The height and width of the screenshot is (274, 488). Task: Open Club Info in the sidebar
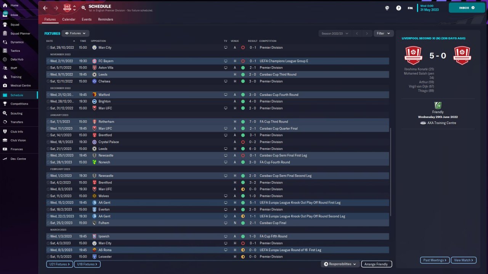(x=18, y=132)
